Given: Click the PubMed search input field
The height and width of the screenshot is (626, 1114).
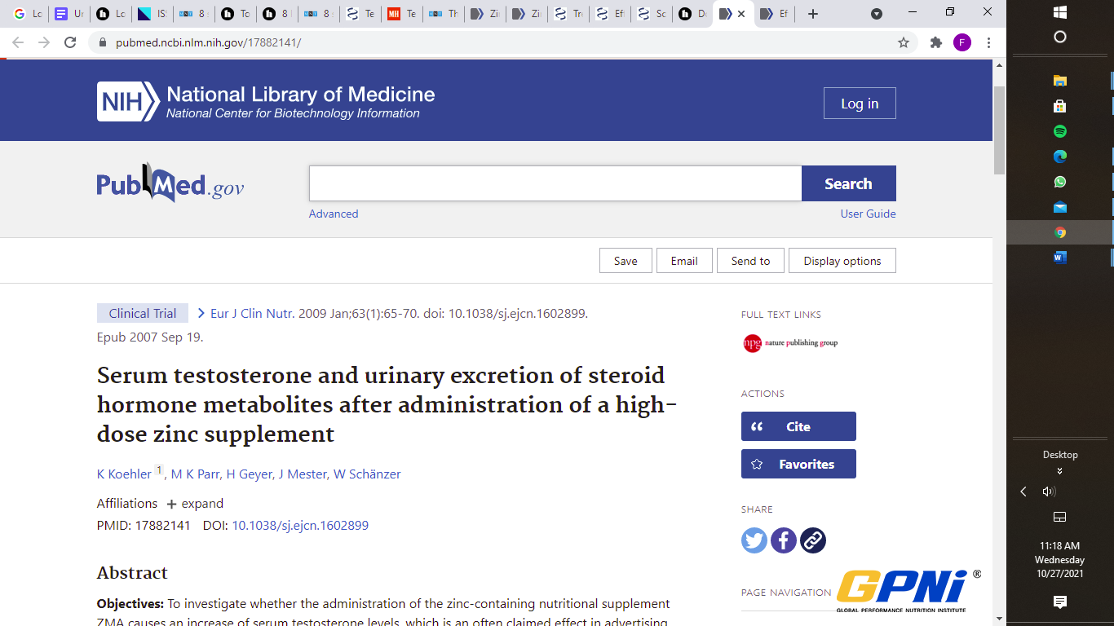Looking at the screenshot, I should tap(555, 183).
